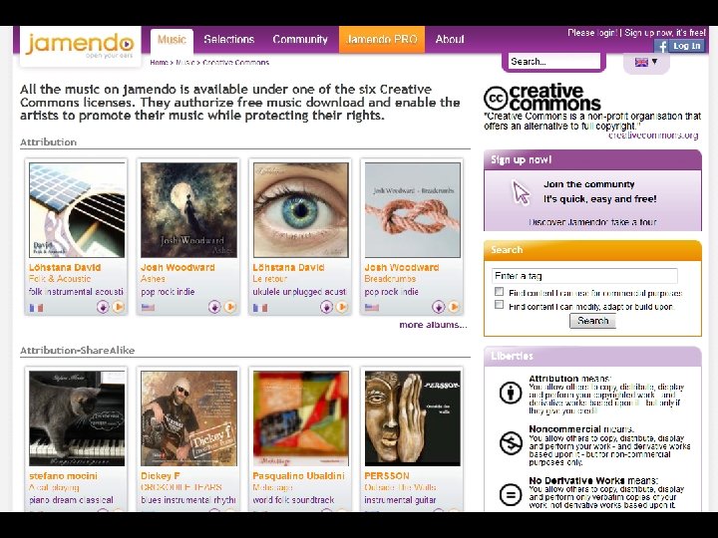Click the Creative Commons logo
Image resolution: width=718 pixels, height=538 pixels.
tap(542, 97)
